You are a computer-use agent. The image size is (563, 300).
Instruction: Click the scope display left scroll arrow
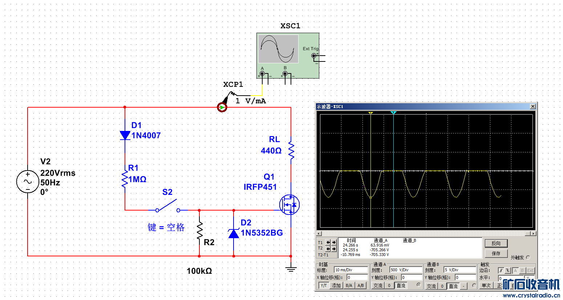click(319, 233)
